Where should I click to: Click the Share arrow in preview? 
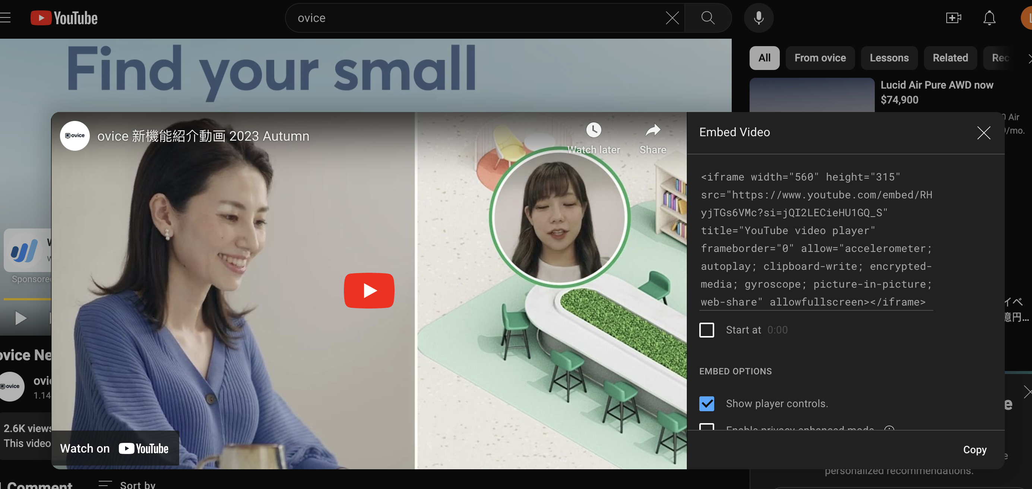coord(653,131)
